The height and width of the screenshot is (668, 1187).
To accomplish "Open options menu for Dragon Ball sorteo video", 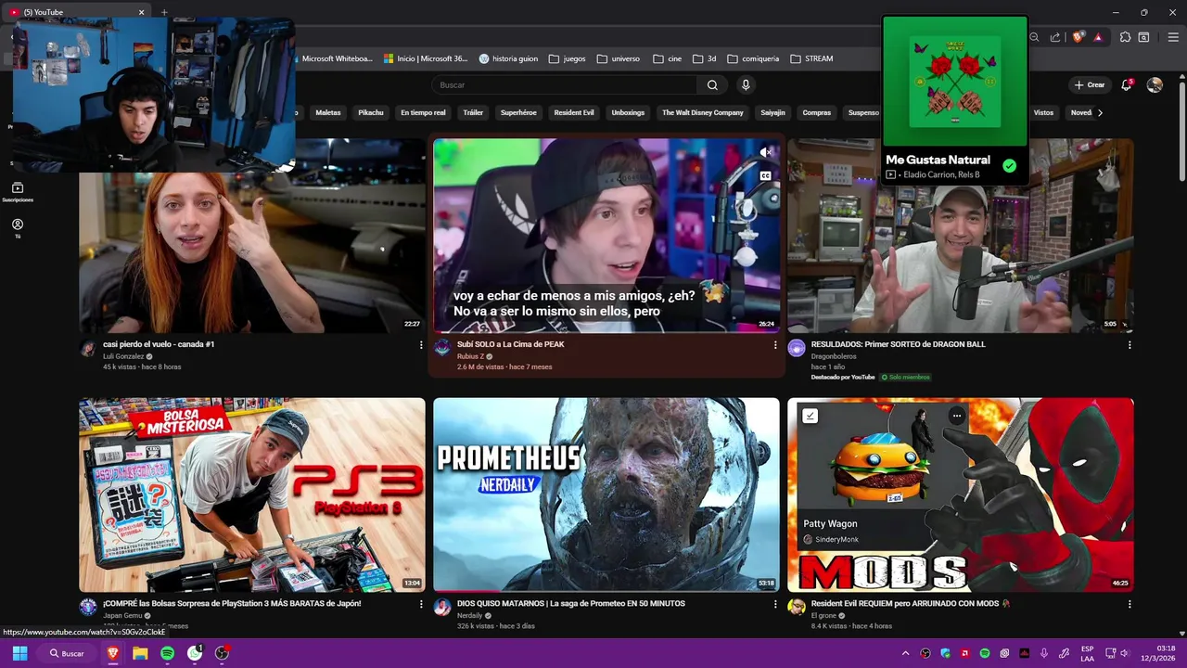I will (x=1130, y=345).
